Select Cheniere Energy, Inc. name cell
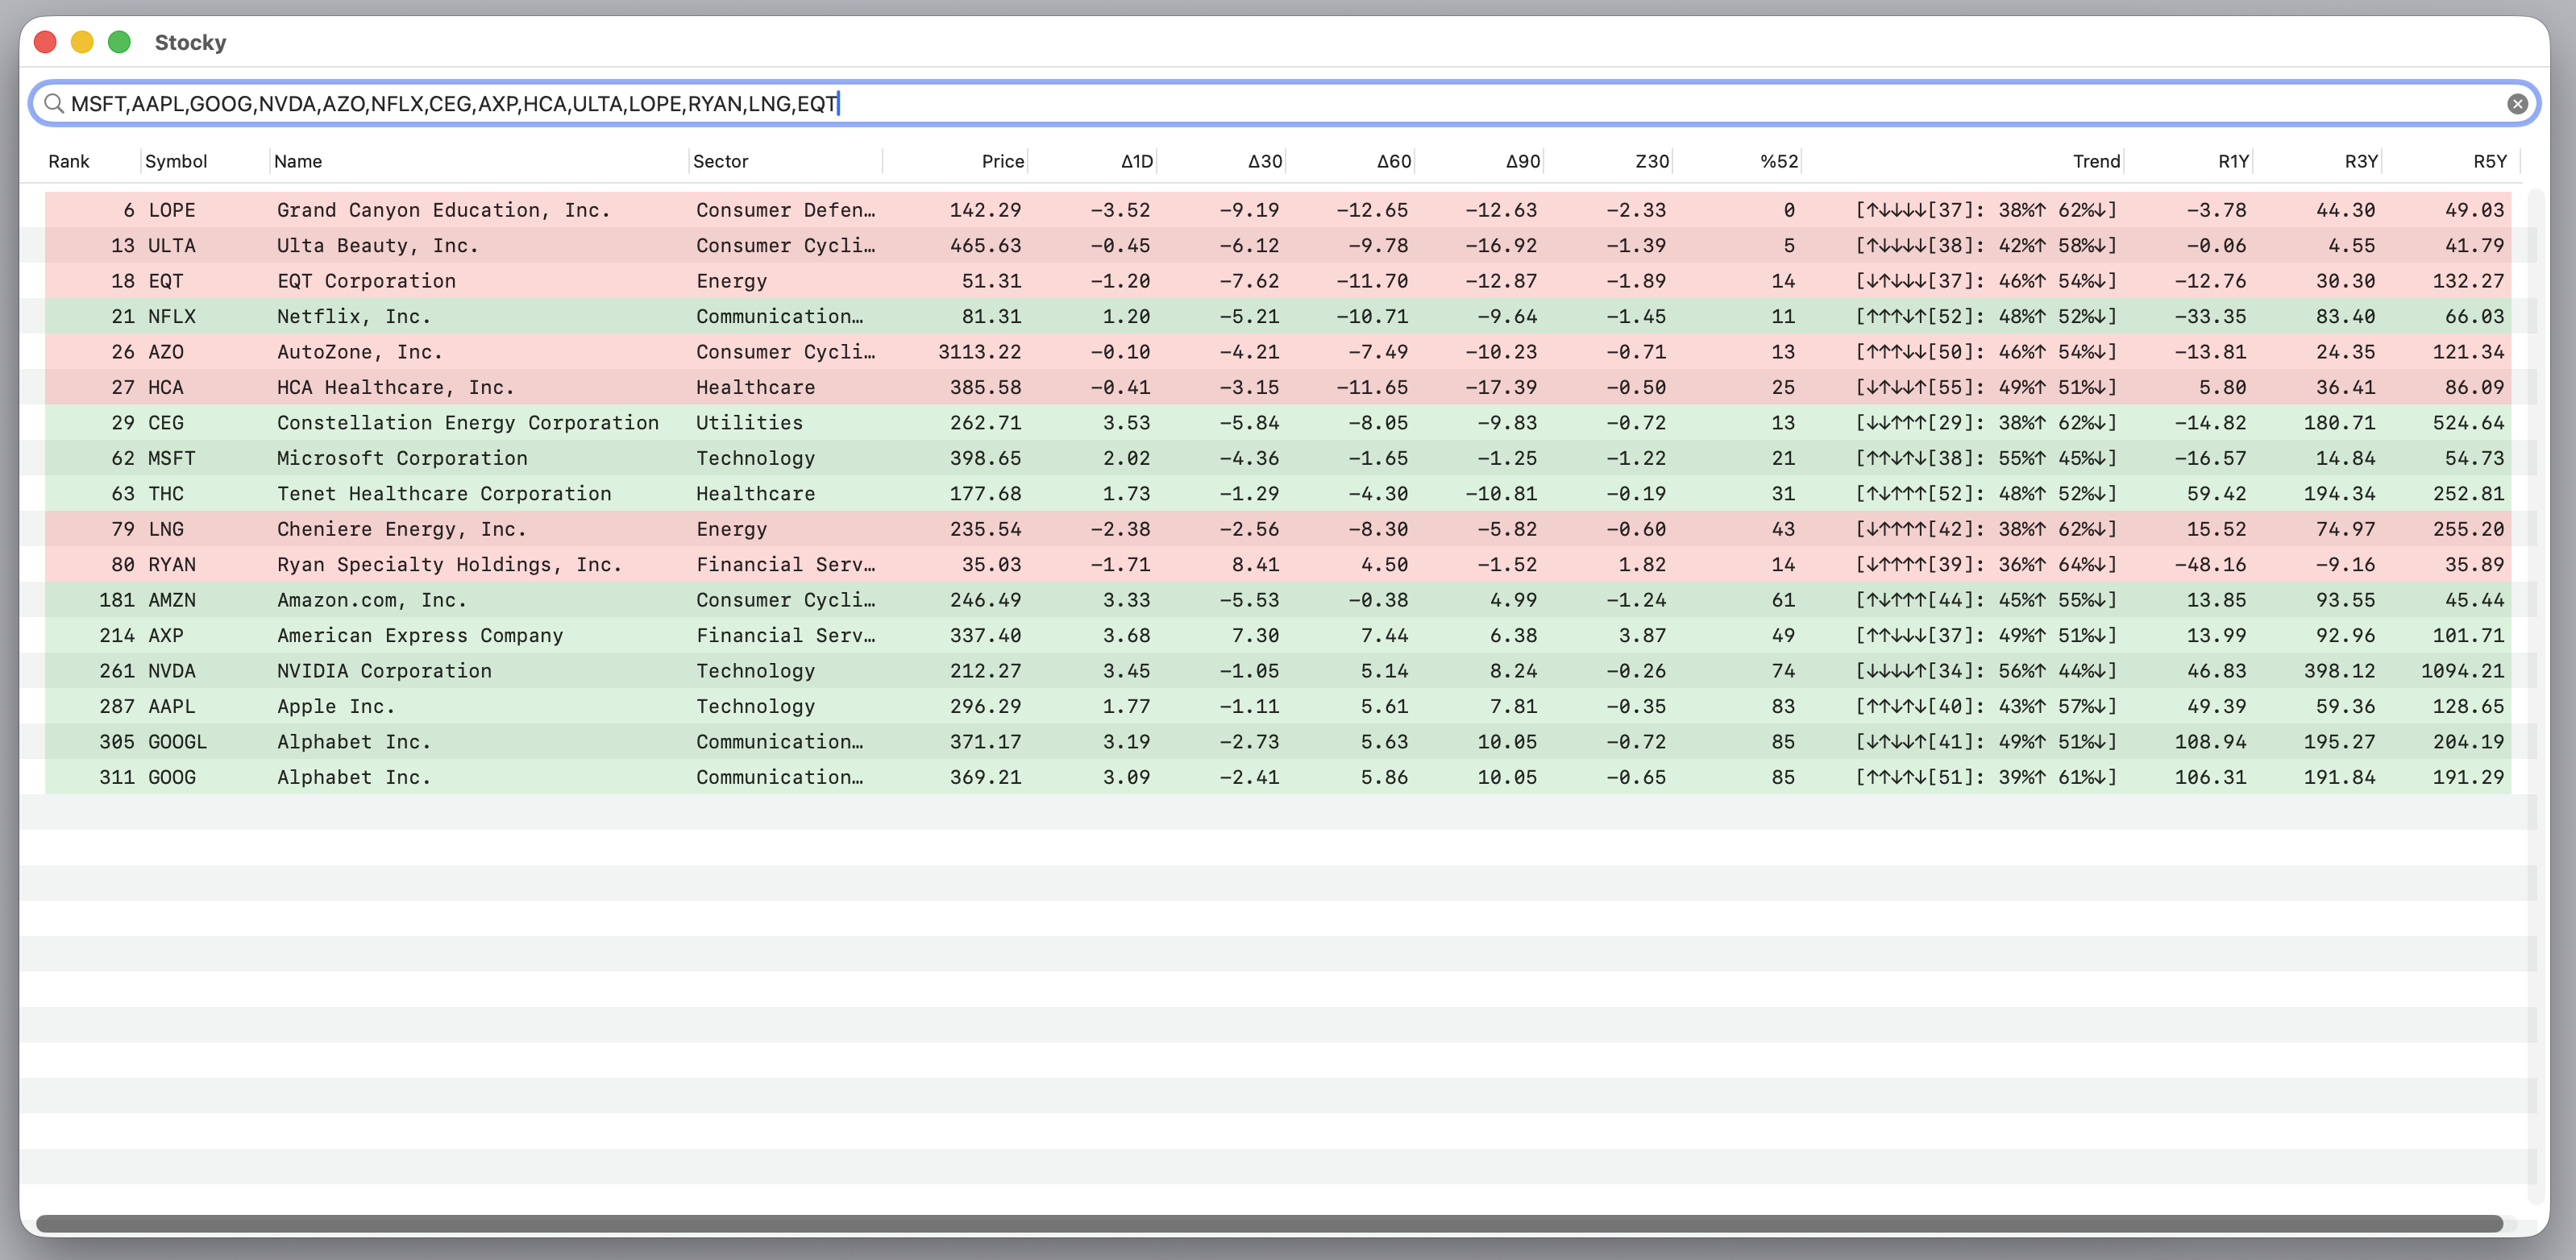The width and height of the screenshot is (2576, 1260). [x=402, y=529]
